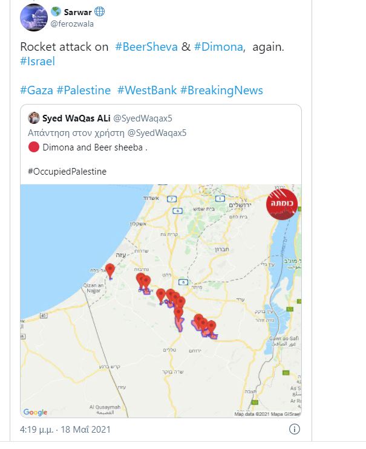Click the info icon beside the timestamp
Screen dimensions: 366x449
tap(295, 430)
